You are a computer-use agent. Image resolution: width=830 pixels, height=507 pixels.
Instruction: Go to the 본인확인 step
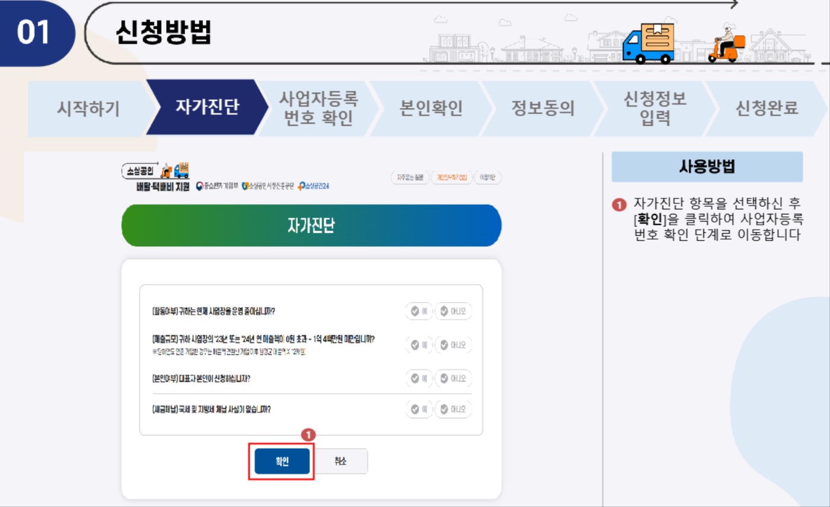click(431, 108)
